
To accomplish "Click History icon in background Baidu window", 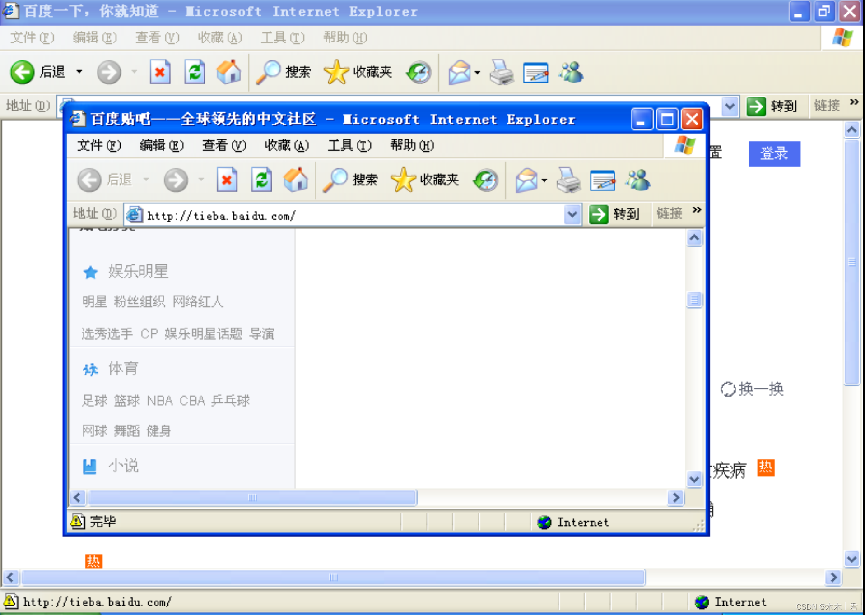I will [419, 72].
